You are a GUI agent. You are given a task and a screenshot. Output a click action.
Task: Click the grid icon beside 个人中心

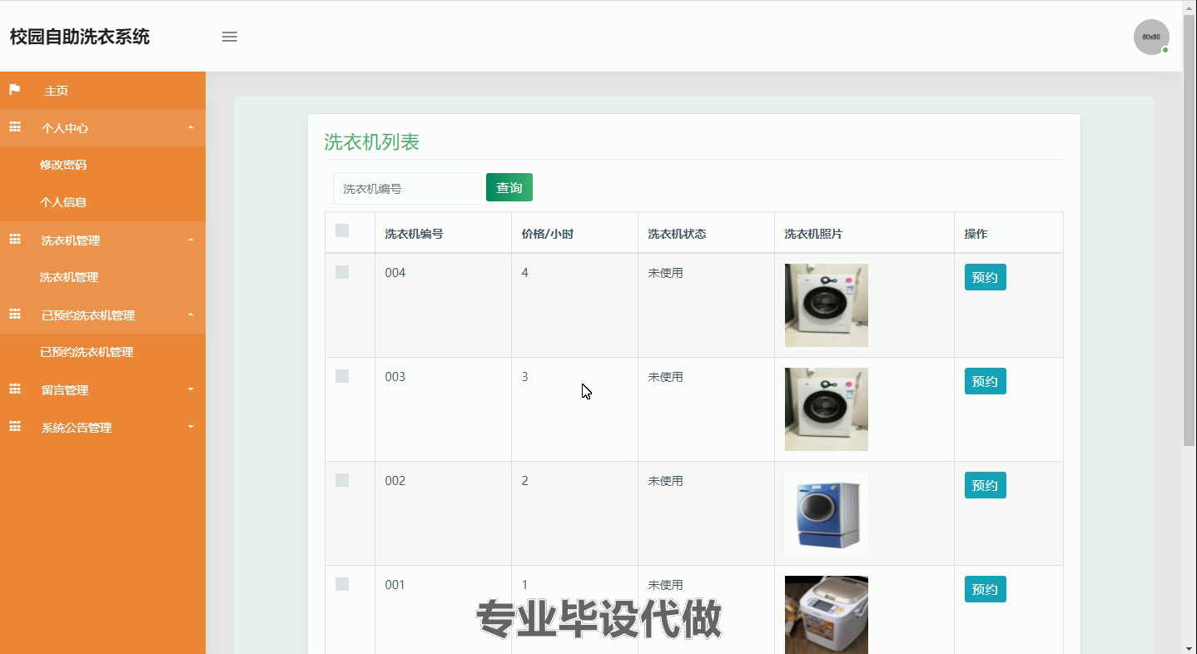point(14,126)
